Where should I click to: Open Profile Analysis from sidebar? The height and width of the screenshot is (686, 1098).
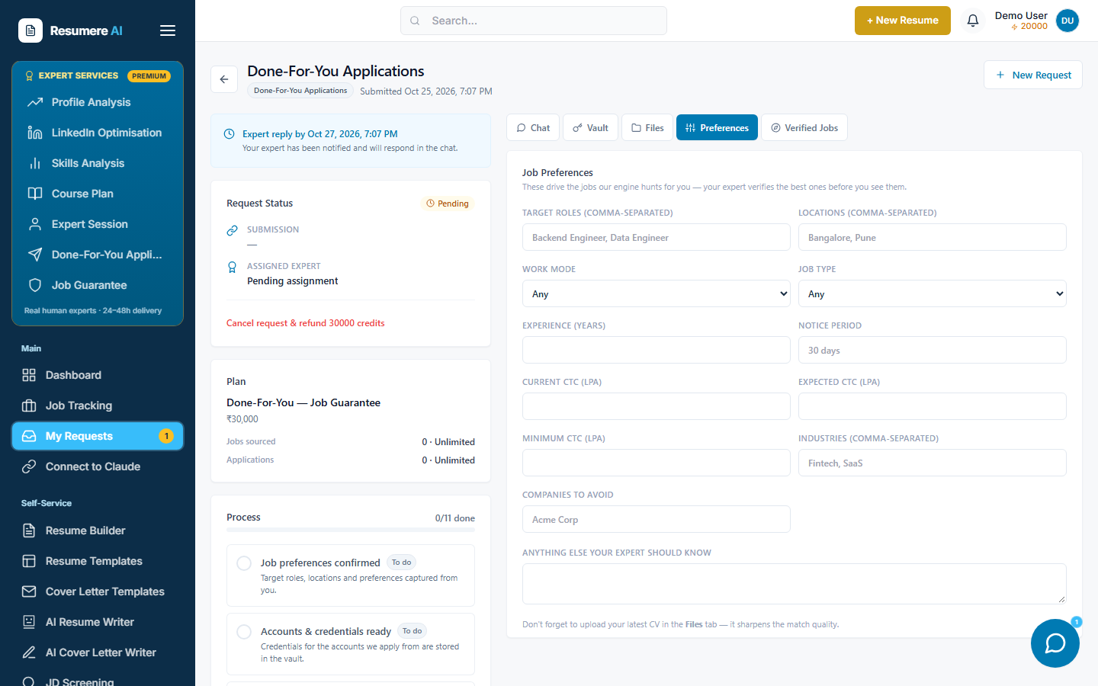coord(98,102)
